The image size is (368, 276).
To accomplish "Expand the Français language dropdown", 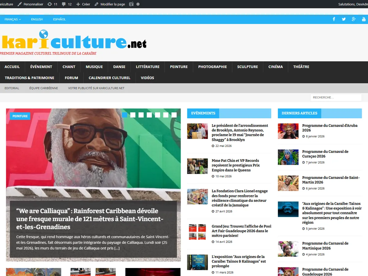I will click(13, 19).
